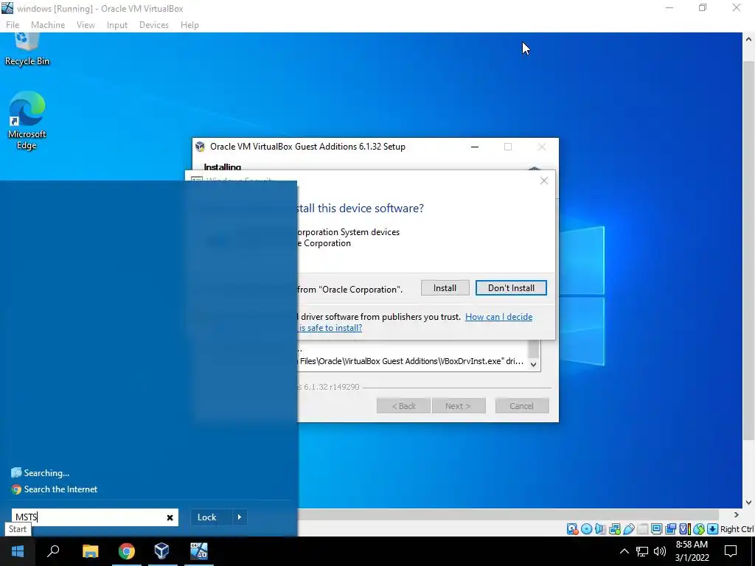This screenshot has width=755, height=566.
Task: Open the Devices menu
Action: pos(154,25)
